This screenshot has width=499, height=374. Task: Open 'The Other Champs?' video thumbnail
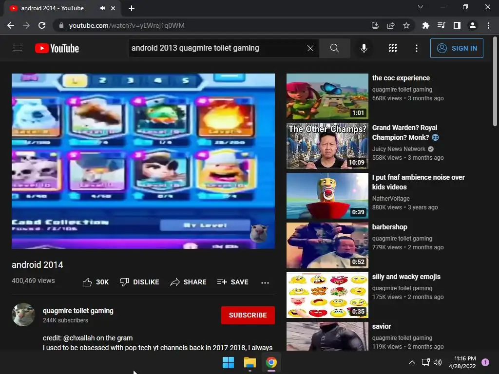tap(327, 146)
